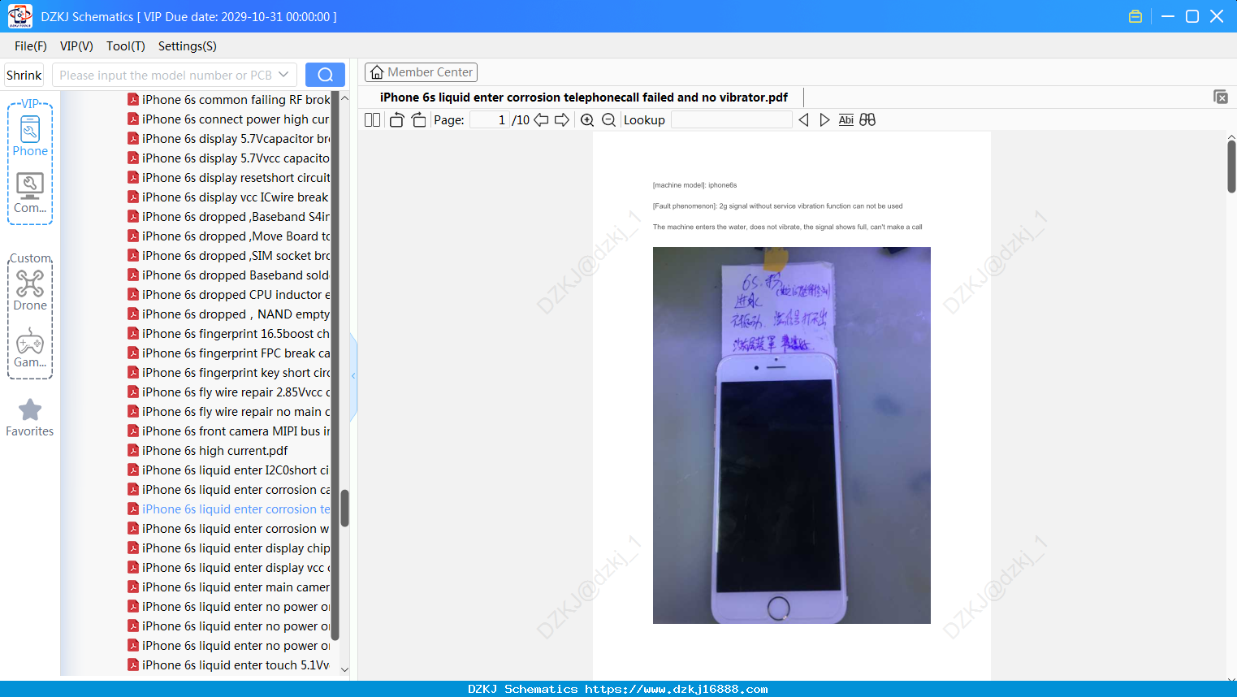Click the yellow toolbox icon in title bar
This screenshot has height=697, width=1237.
tap(1135, 16)
